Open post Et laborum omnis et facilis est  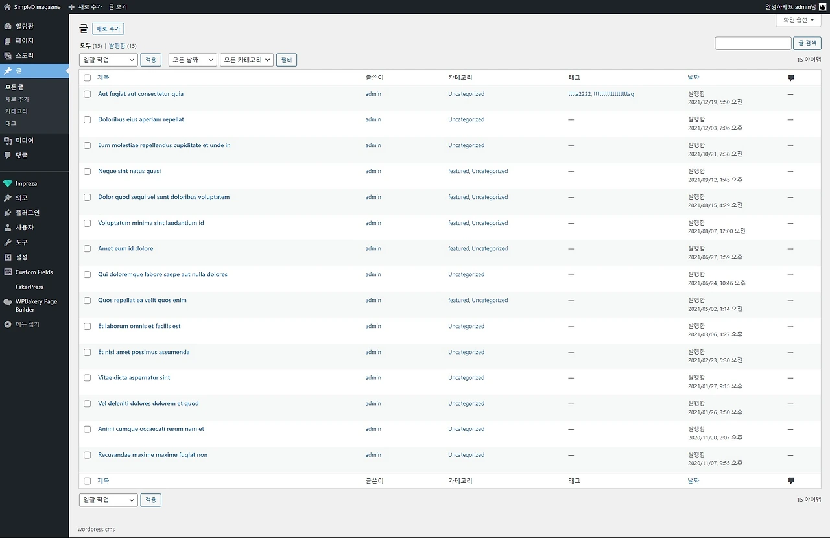tap(139, 326)
